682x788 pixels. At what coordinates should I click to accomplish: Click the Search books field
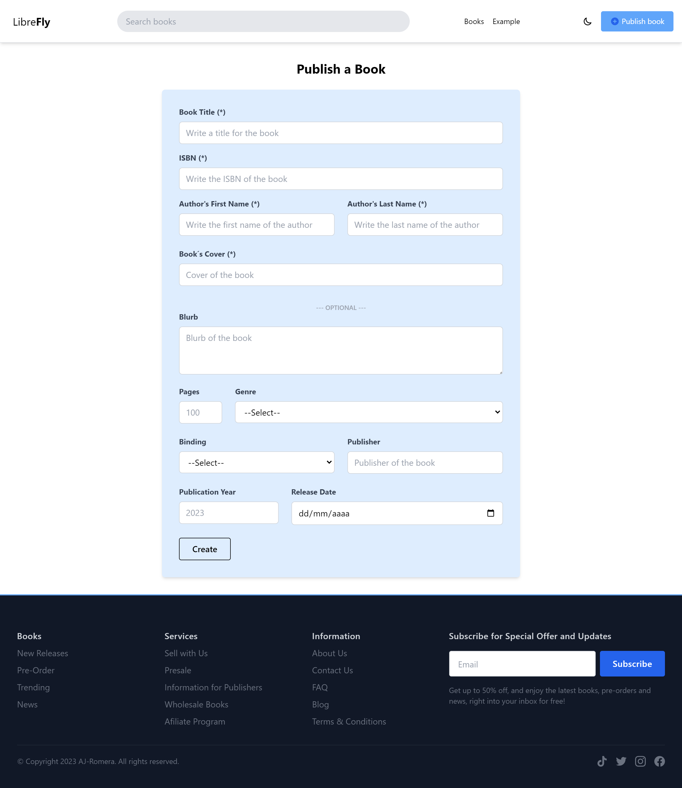(263, 21)
